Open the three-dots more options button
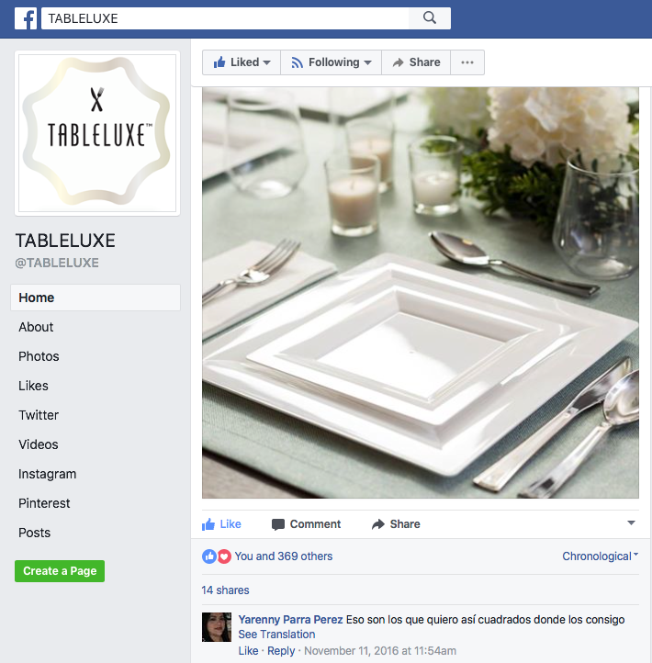The height and width of the screenshot is (663, 652). click(467, 62)
